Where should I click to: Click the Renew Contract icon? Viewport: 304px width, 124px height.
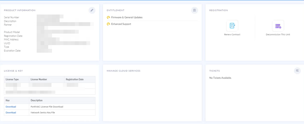point(232,26)
